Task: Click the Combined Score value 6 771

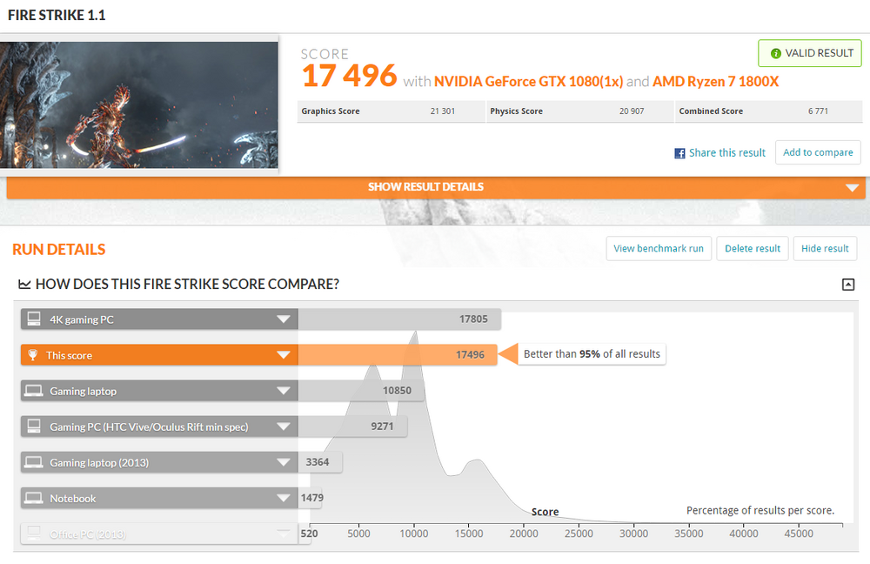Action: 818,111
